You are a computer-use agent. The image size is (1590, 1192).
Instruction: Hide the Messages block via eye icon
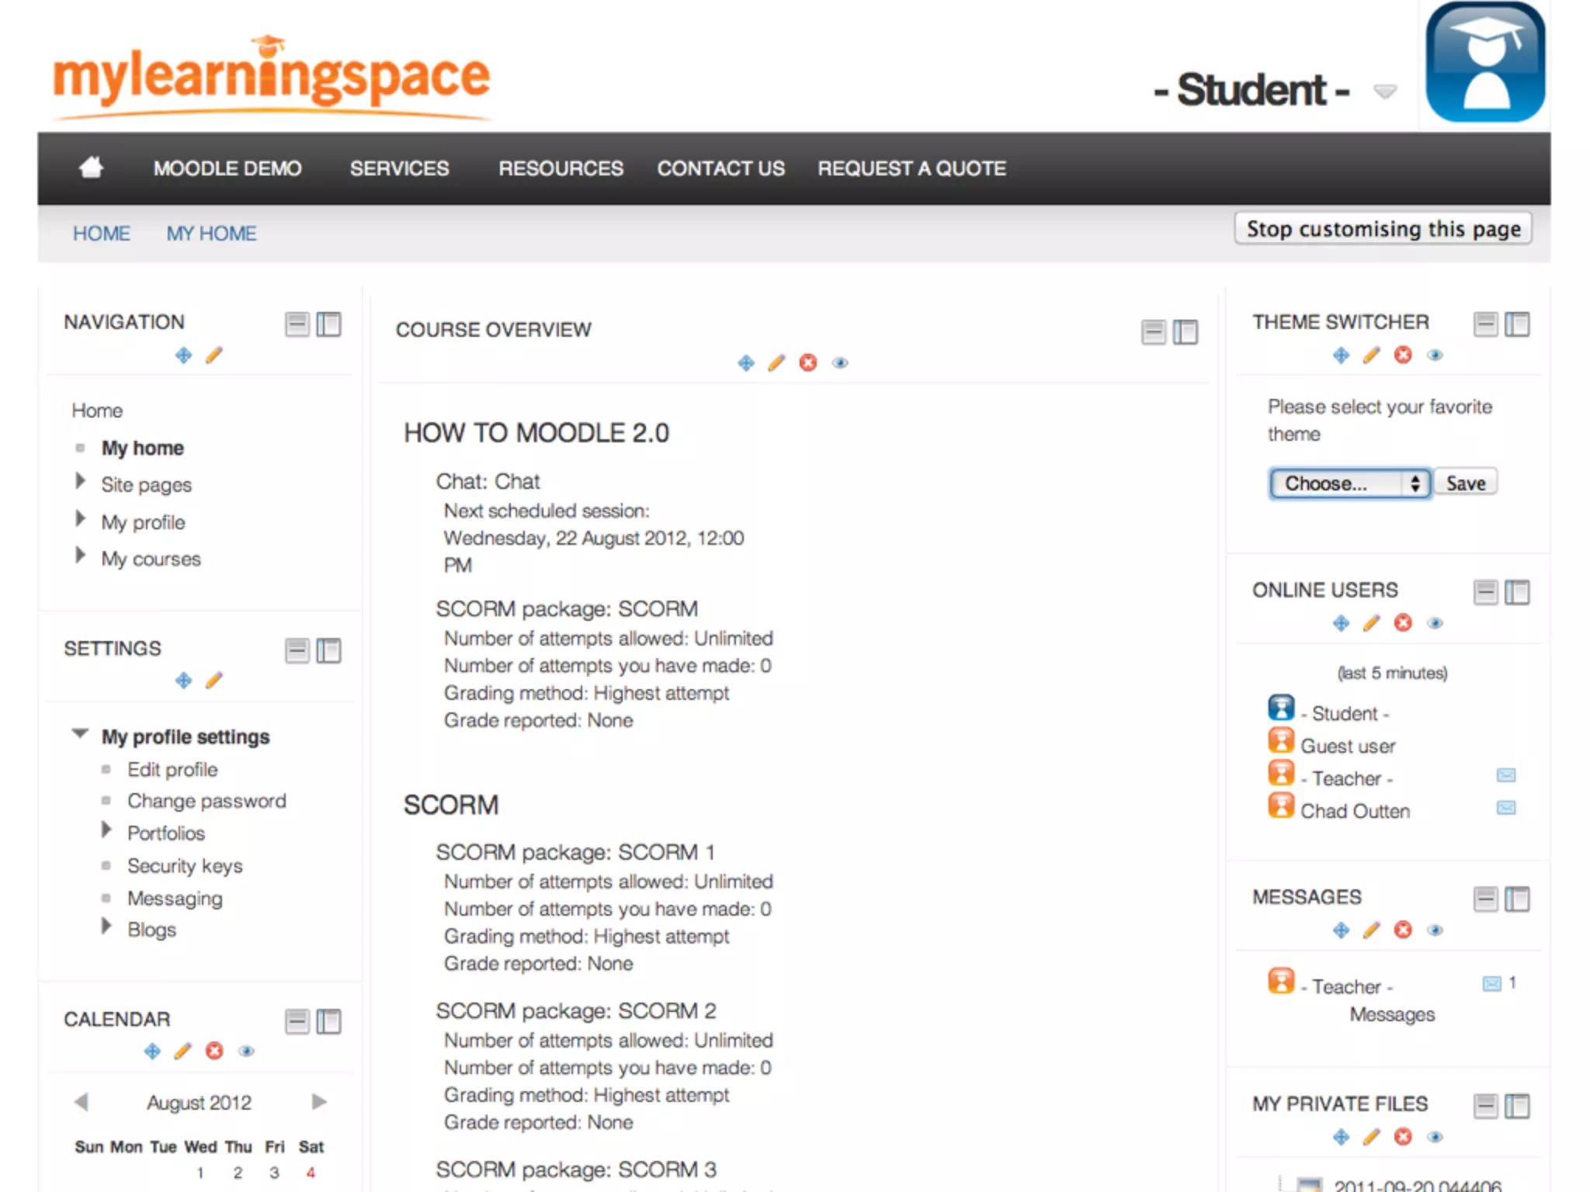point(1435,930)
